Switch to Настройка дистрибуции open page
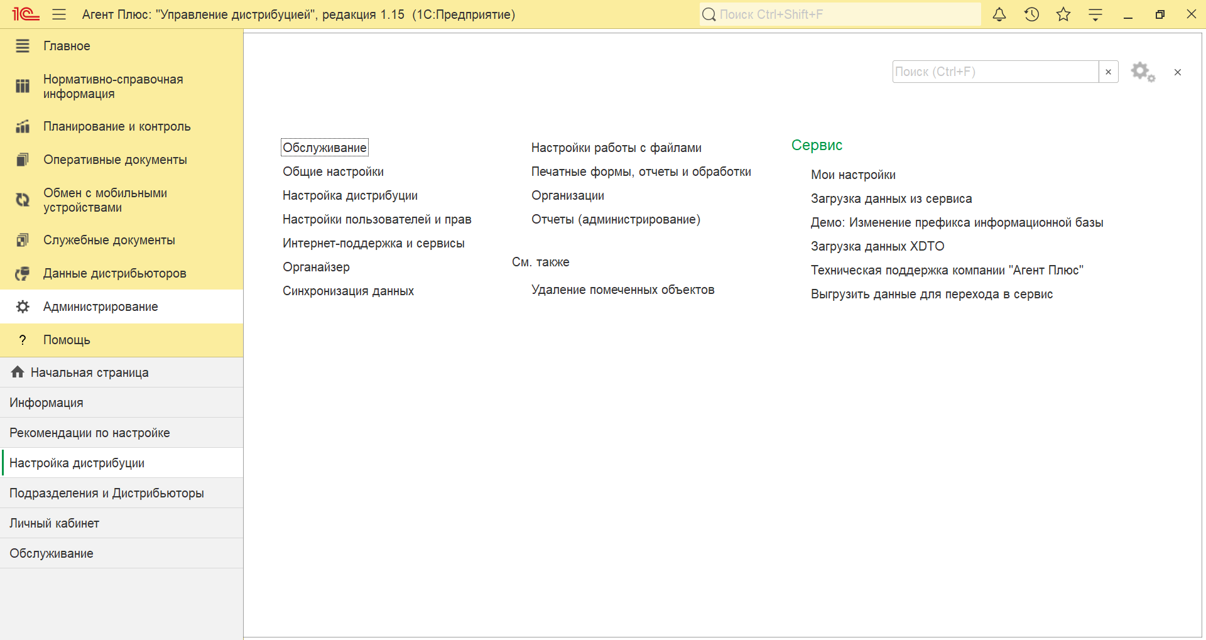Viewport: 1206px width, 640px height. click(121, 463)
